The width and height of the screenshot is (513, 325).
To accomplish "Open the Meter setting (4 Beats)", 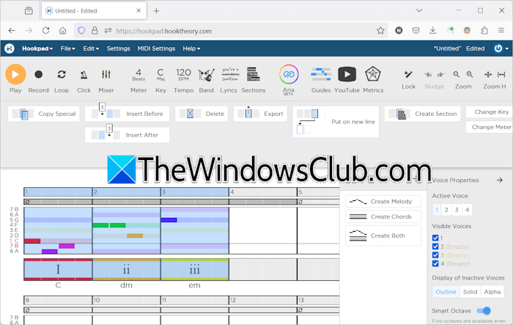I will pyautogui.click(x=139, y=75).
